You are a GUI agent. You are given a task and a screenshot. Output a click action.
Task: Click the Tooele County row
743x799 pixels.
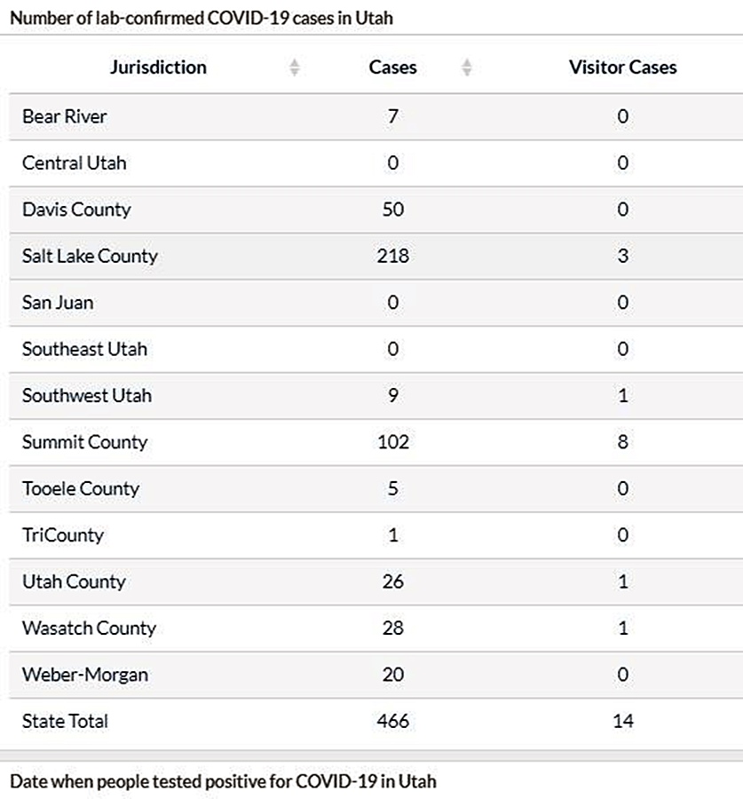tap(375, 488)
